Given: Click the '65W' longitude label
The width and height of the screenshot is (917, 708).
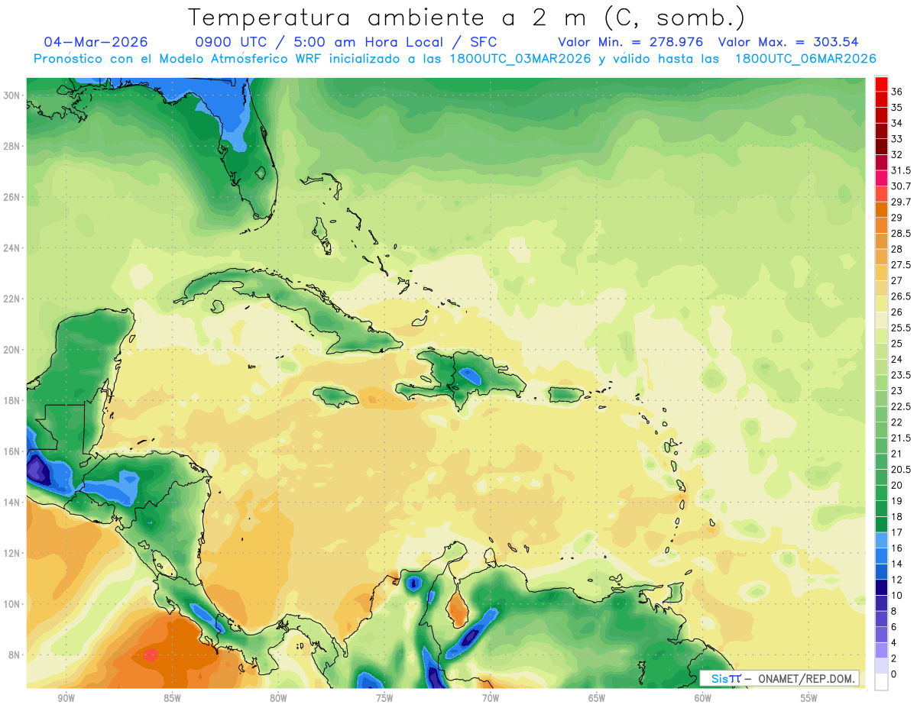Looking at the screenshot, I should click(597, 698).
